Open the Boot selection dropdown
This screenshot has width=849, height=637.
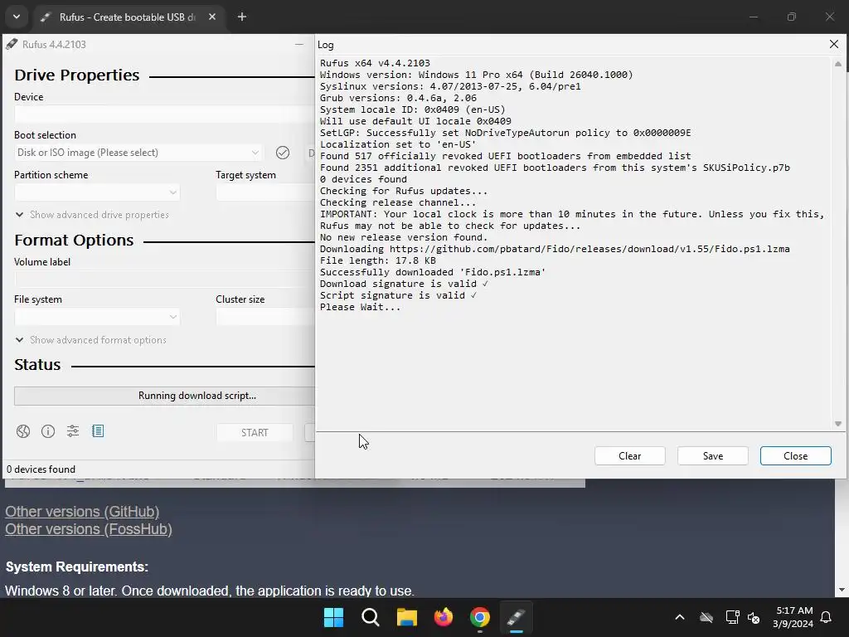click(x=138, y=153)
